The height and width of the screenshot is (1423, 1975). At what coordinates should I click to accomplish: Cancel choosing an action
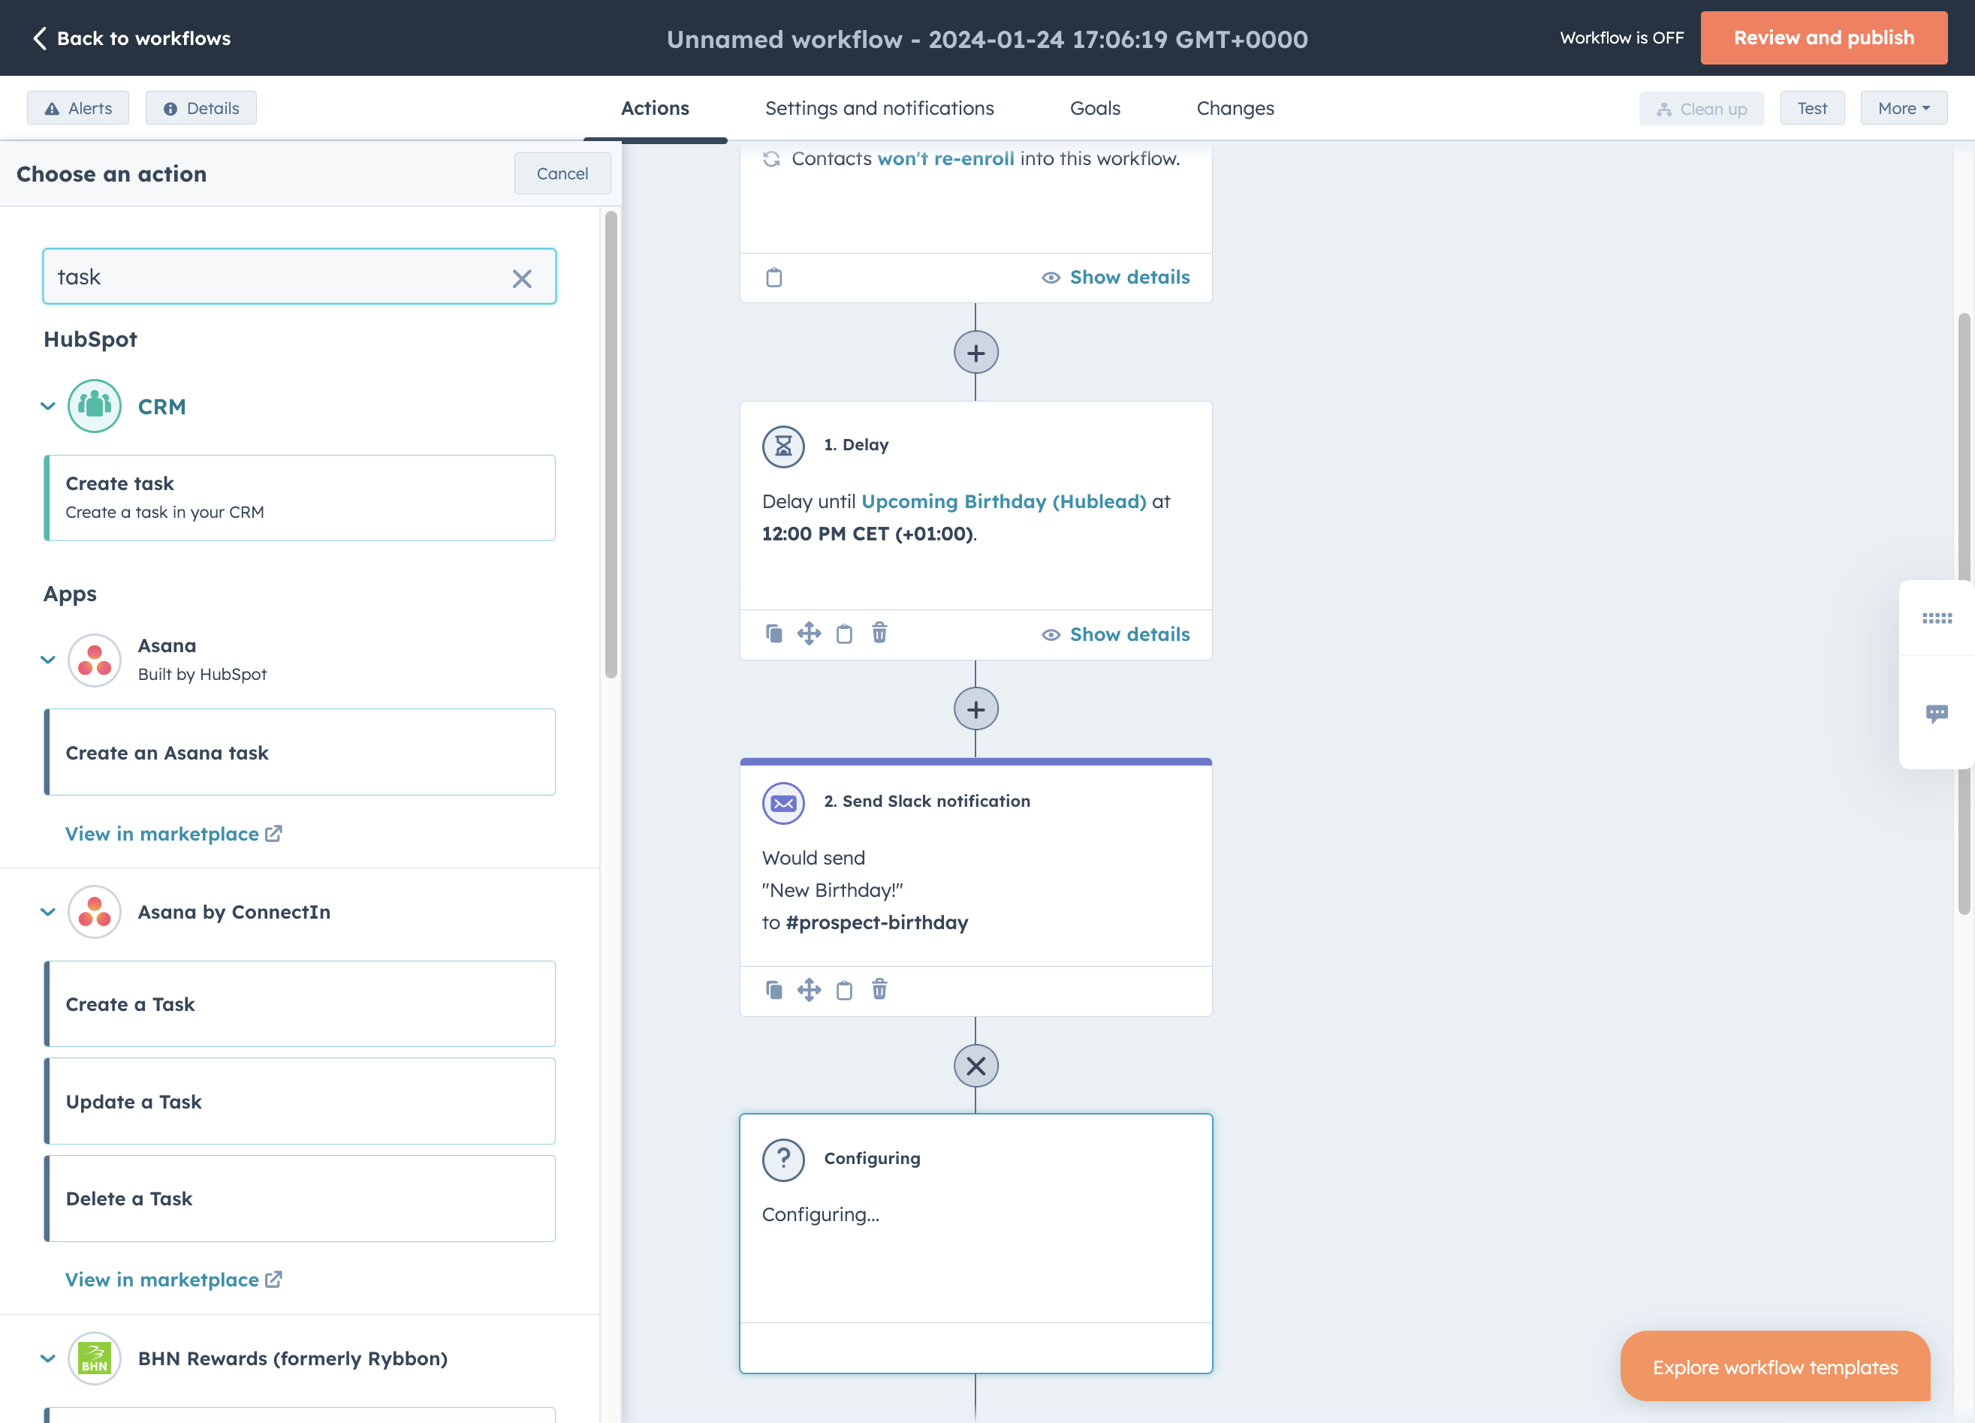(562, 174)
